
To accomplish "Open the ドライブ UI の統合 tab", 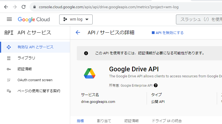I will (x=167, y=121).
